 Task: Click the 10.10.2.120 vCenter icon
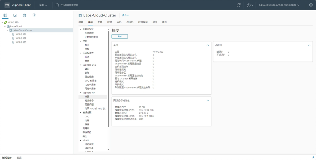6,22
